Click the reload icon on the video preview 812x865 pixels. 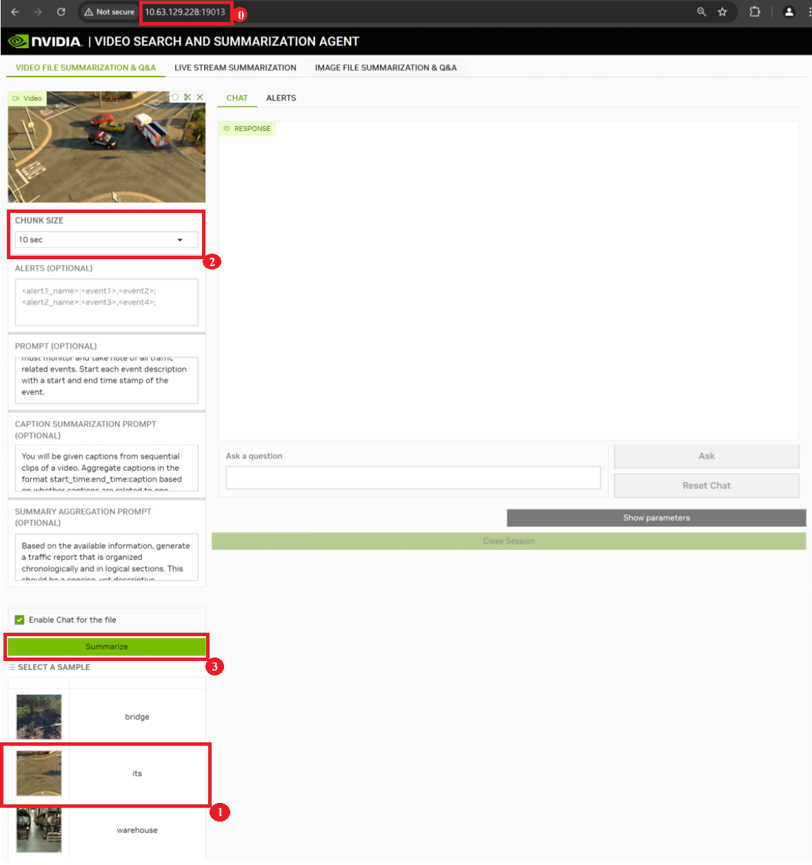176,96
